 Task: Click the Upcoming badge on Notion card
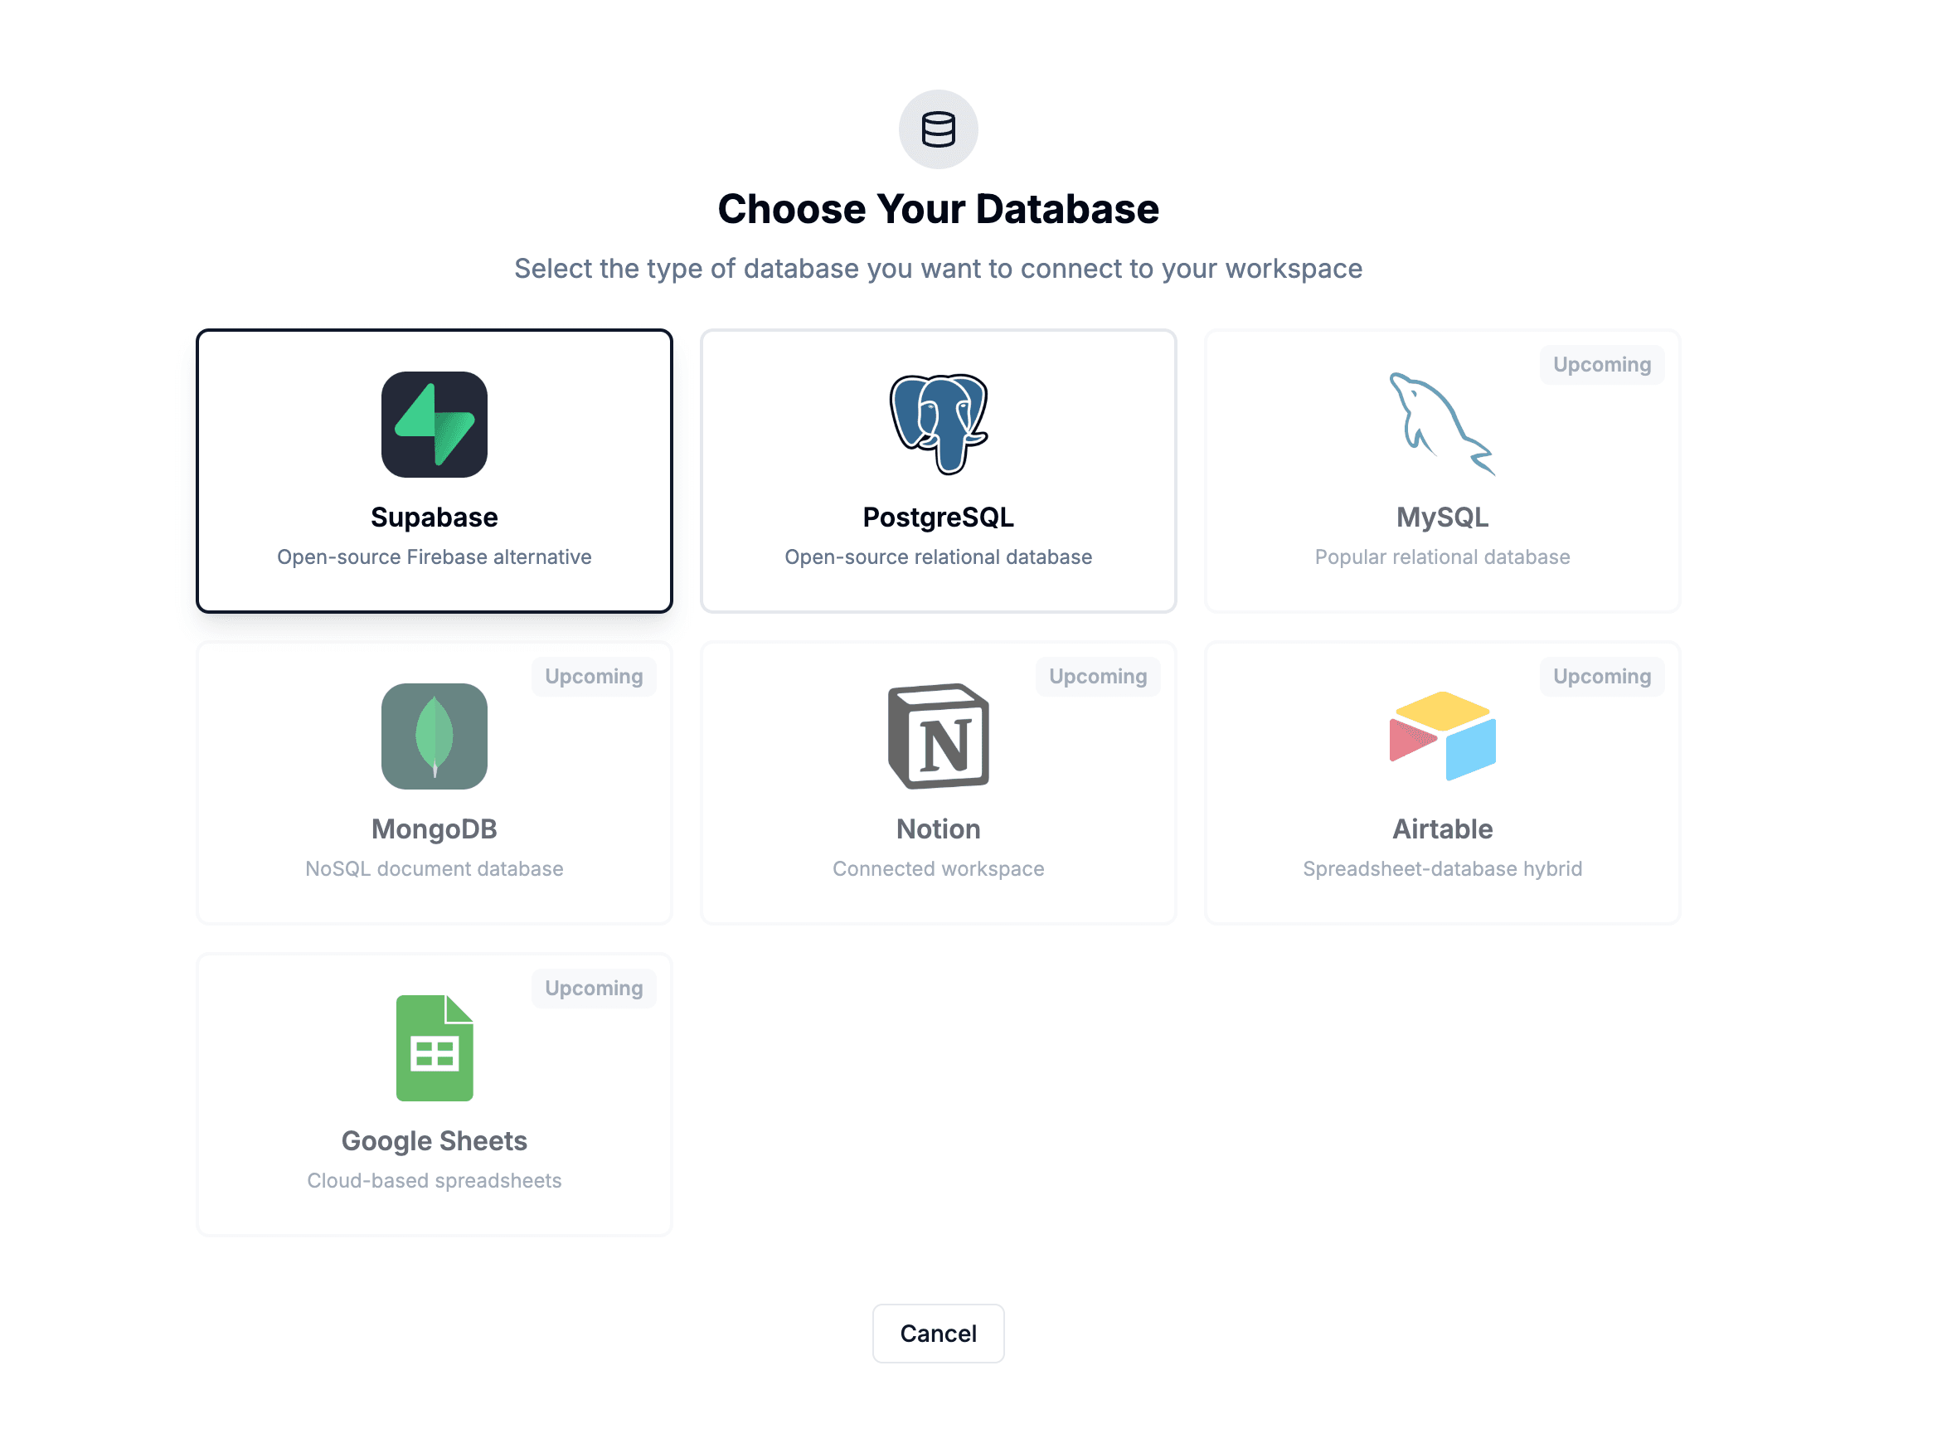(1098, 677)
